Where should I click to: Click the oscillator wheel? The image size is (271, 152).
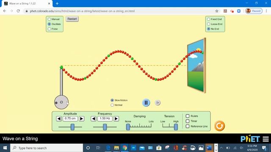(x=61, y=102)
